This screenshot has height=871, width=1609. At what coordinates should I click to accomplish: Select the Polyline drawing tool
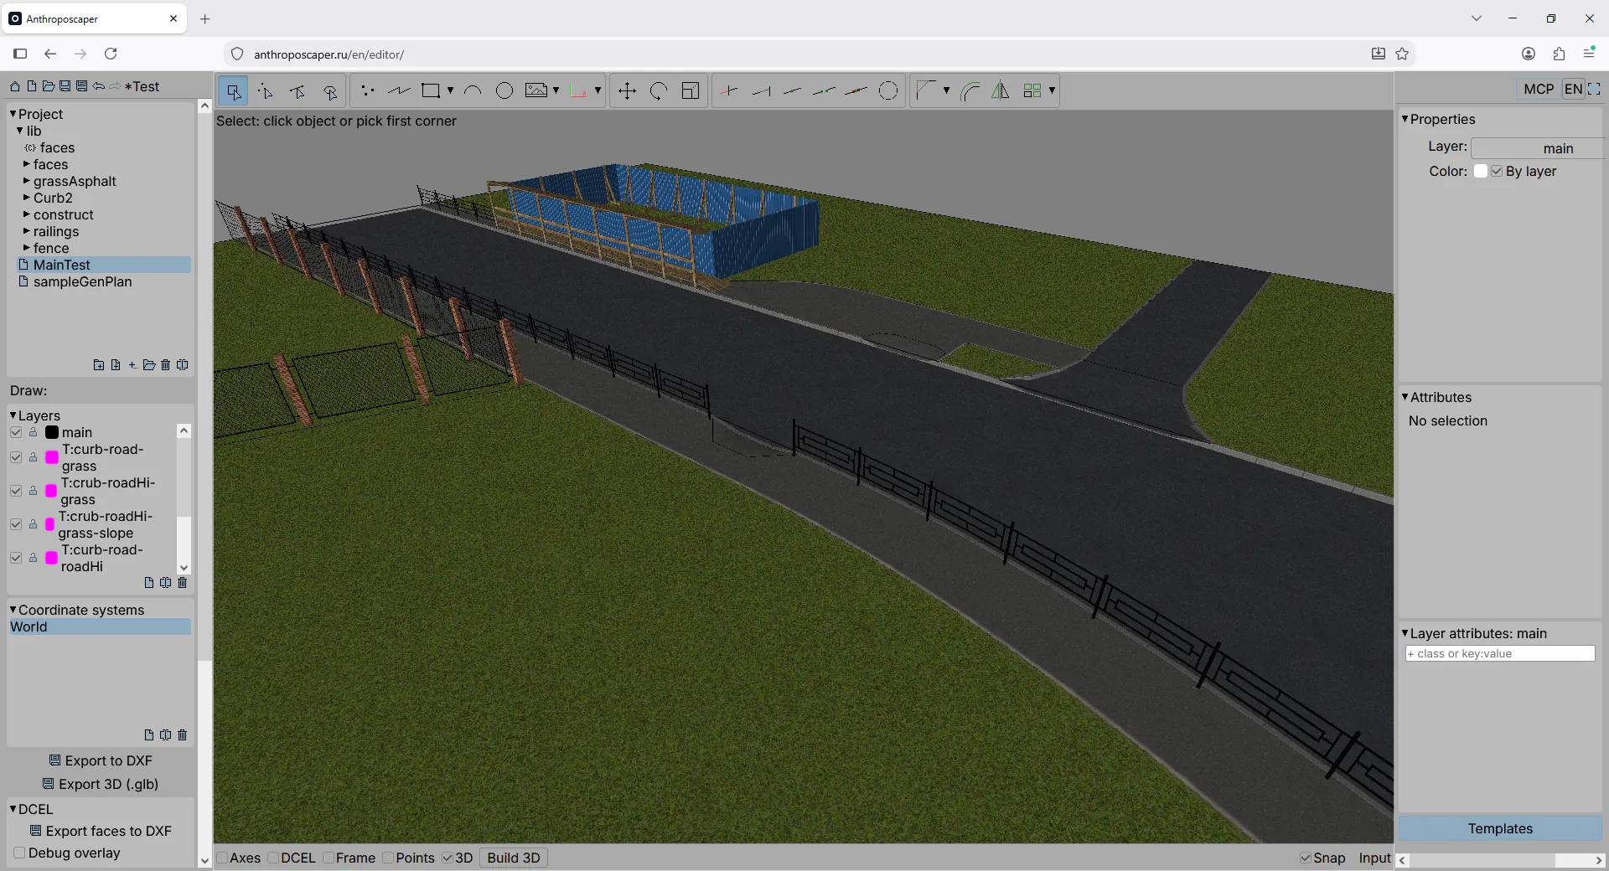coord(399,90)
